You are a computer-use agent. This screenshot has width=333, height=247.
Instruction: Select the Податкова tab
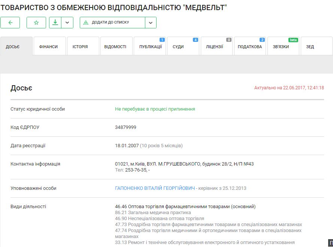pyautogui.click(x=249, y=47)
